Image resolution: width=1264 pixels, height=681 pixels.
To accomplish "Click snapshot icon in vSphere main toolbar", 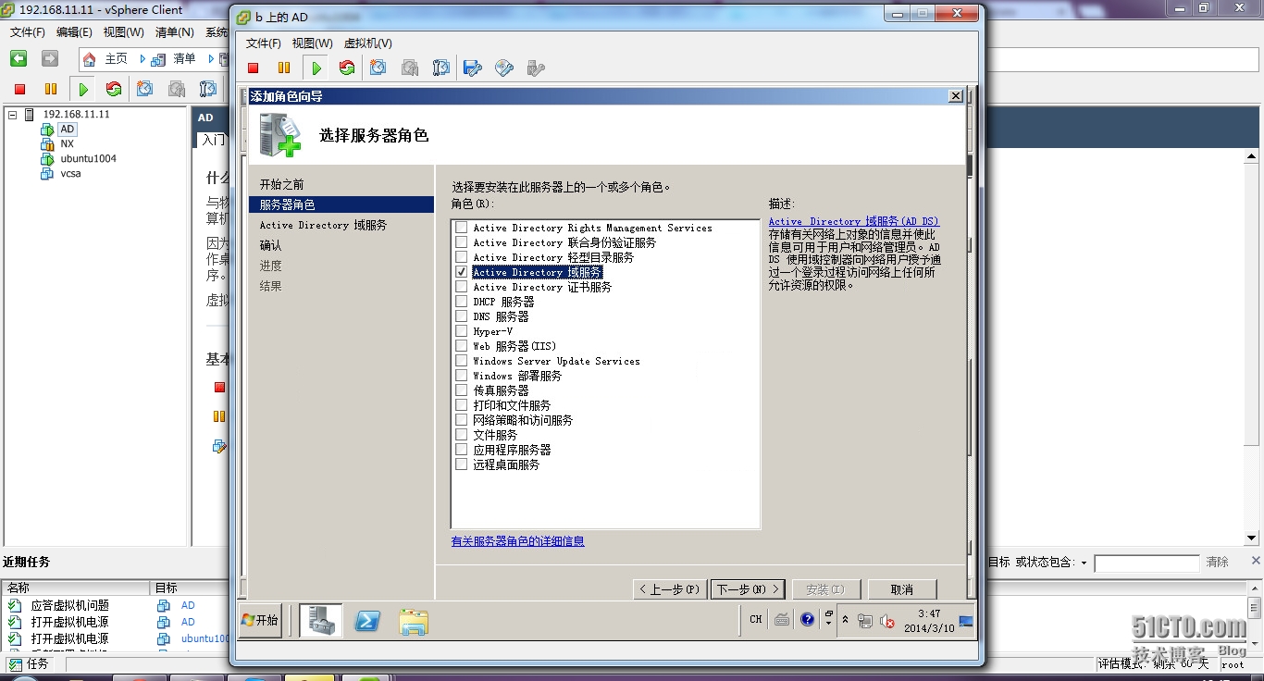I will pos(145,89).
